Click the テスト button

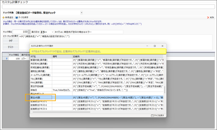pos(11,47)
